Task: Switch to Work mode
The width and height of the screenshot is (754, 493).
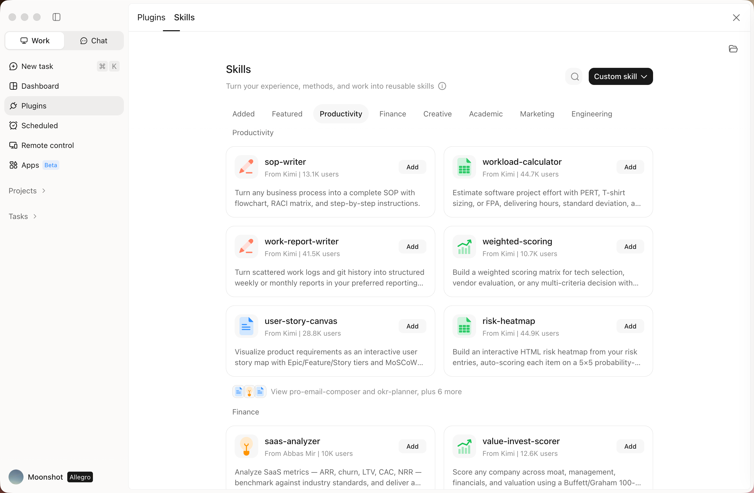Action: tap(35, 41)
